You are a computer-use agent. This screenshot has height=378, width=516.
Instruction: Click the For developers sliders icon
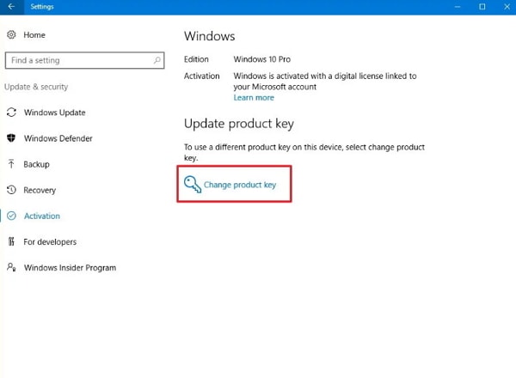(11, 241)
